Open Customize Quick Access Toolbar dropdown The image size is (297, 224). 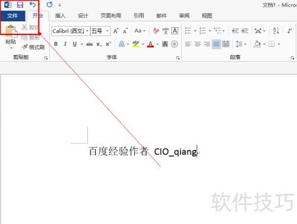point(59,5)
